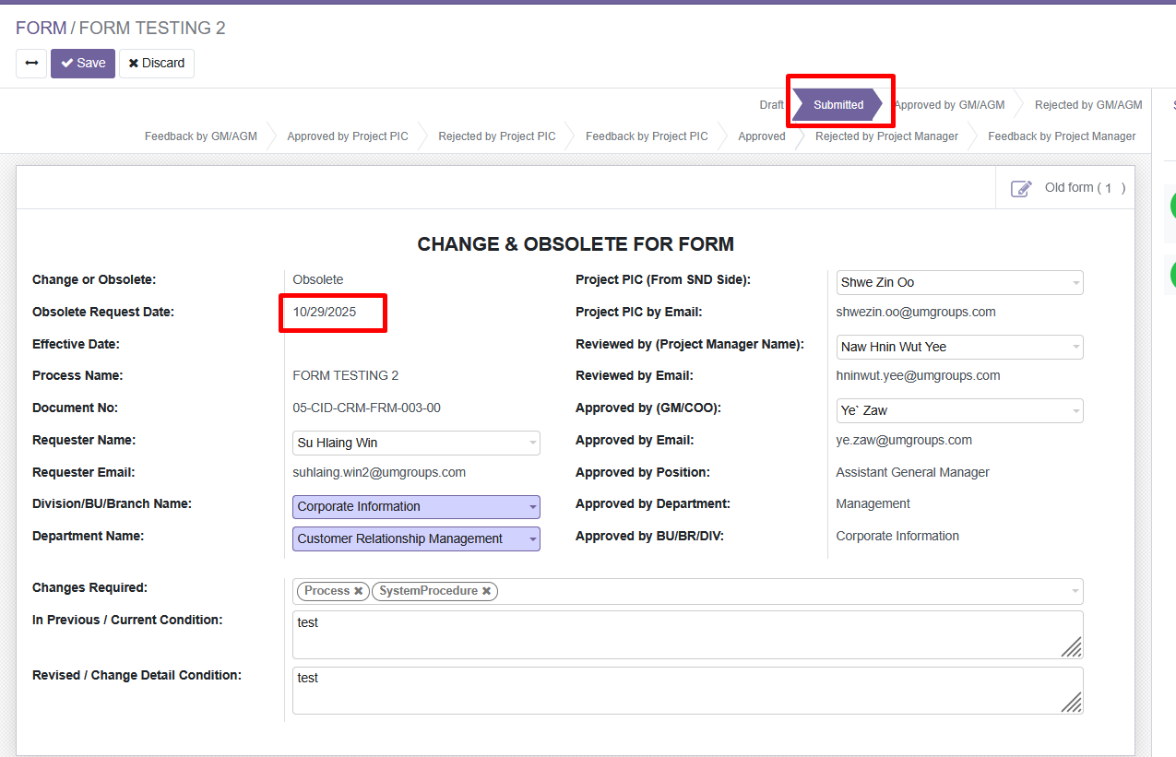Select the Rejected by Project PIC stage
The image size is (1176, 757).
[x=497, y=136]
